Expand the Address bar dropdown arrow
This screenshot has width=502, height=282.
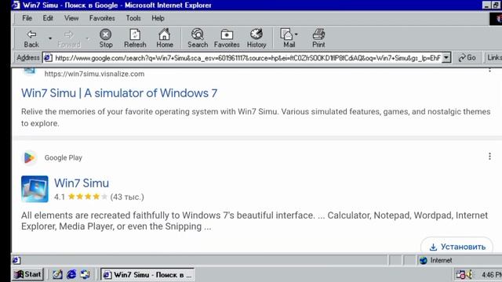446,58
